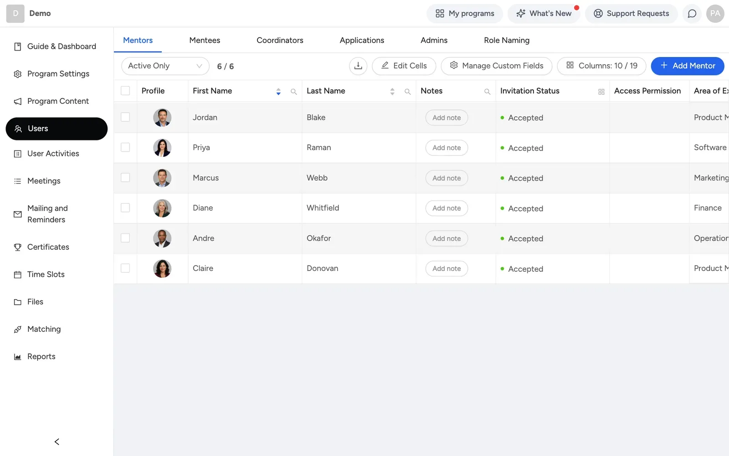Add note for Marcus Webb

[x=447, y=178]
